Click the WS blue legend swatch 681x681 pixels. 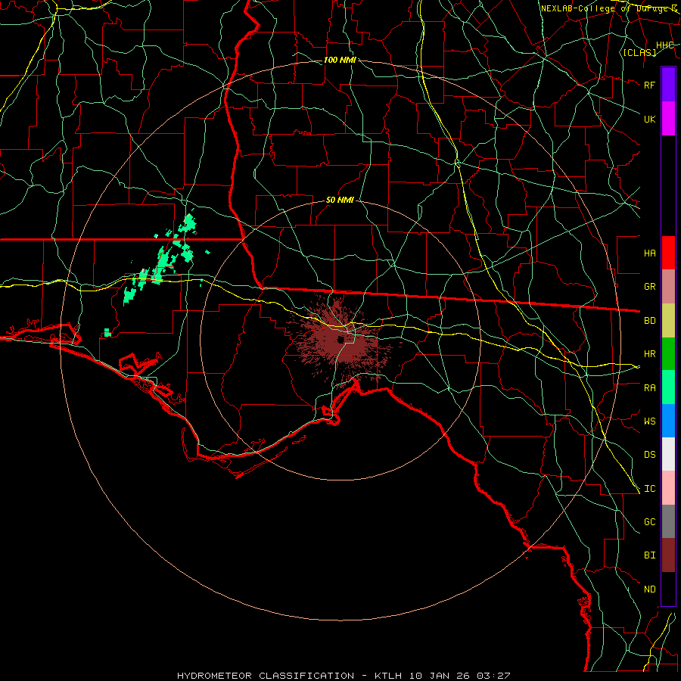668,421
